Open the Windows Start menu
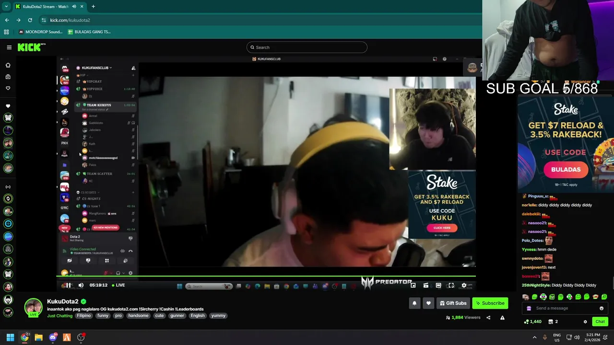 [10, 337]
